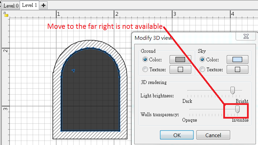Open the Sky texture chooser button
The height and width of the screenshot is (145, 258).
click(x=237, y=70)
